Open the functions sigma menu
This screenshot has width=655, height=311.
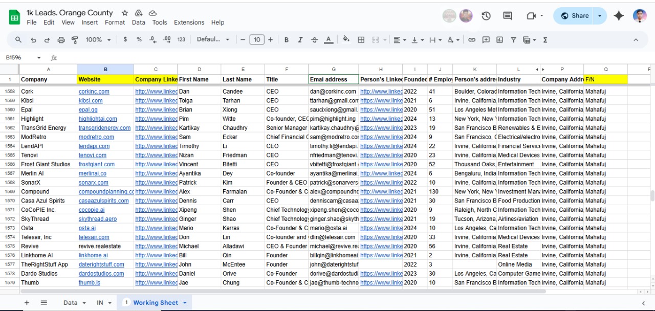545,39
